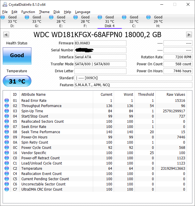
Task: Click the Transfer Mode field
Action: pos(100,64)
